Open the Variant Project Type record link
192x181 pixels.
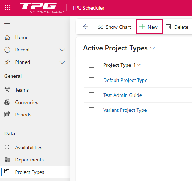click(125, 110)
